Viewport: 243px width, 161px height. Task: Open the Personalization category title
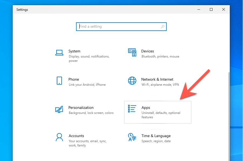click(81, 108)
